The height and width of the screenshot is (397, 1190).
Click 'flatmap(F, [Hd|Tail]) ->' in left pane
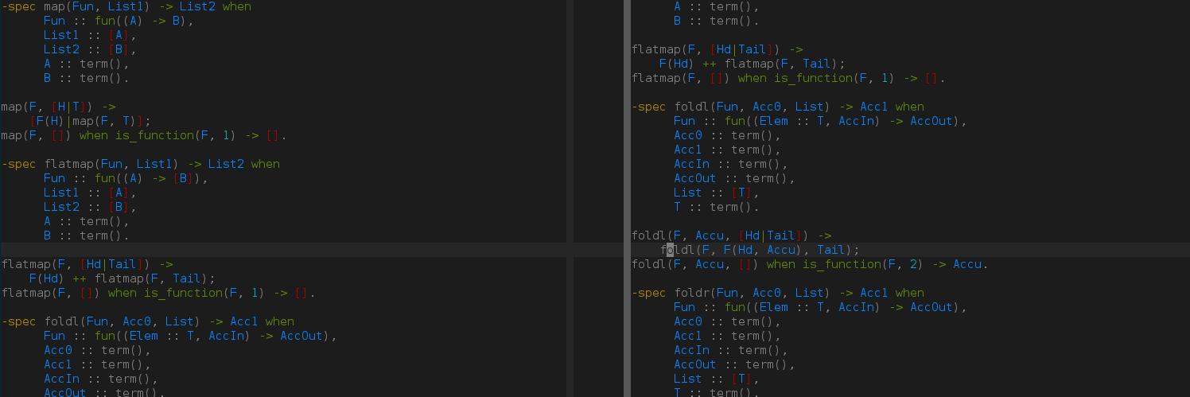pyautogui.click(x=87, y=264)
